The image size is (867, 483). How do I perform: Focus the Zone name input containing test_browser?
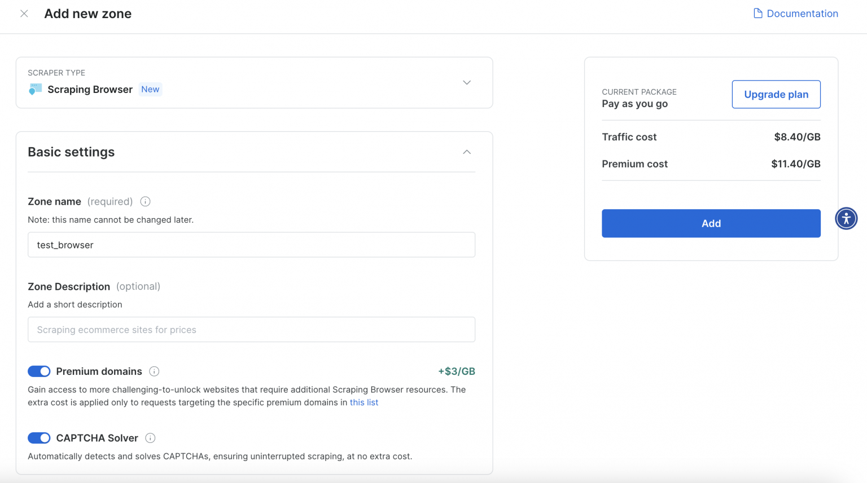click(251, 245)
